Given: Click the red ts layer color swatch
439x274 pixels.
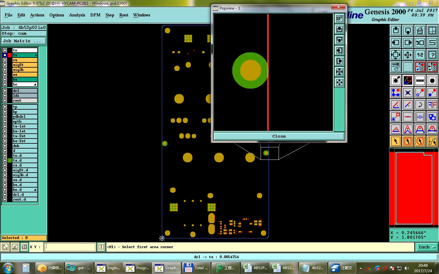Looking at the screenshot, I should click(10, 55).
